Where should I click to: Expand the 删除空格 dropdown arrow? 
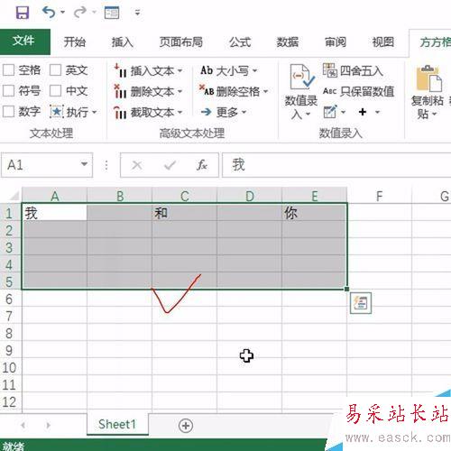point(266,91)
